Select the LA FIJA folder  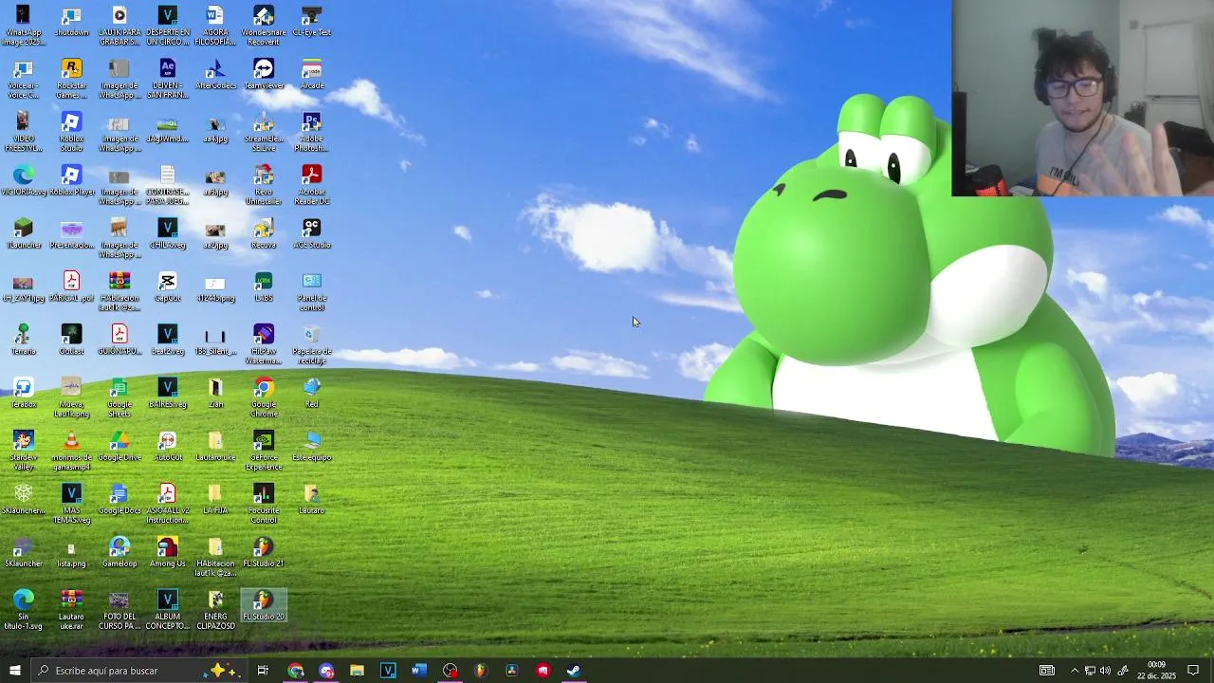click(215, 500)
